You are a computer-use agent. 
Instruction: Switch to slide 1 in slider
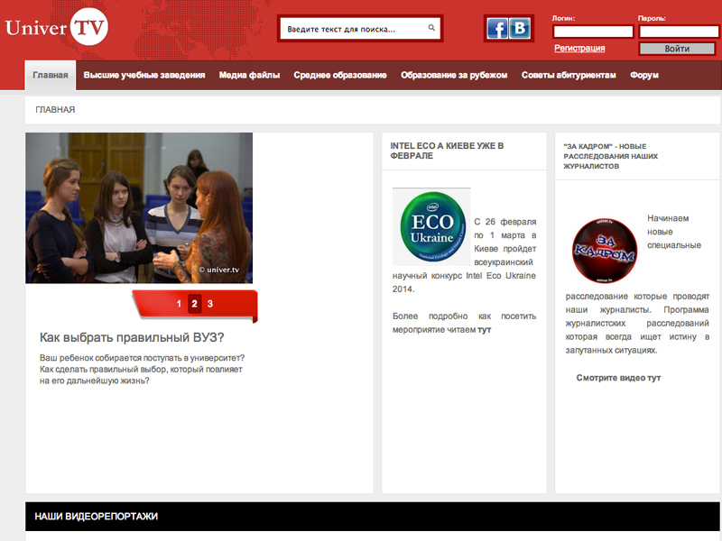tap(179, 304)
